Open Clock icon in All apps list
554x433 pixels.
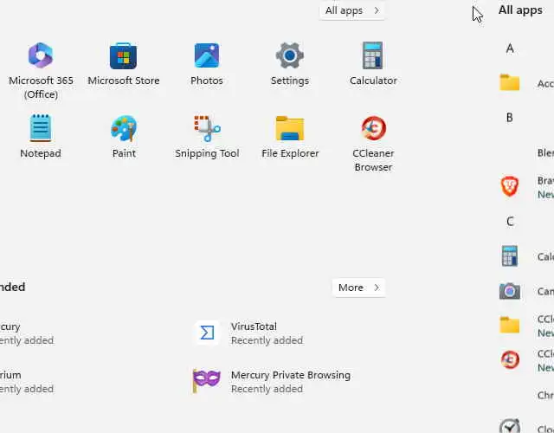[510, 426]
